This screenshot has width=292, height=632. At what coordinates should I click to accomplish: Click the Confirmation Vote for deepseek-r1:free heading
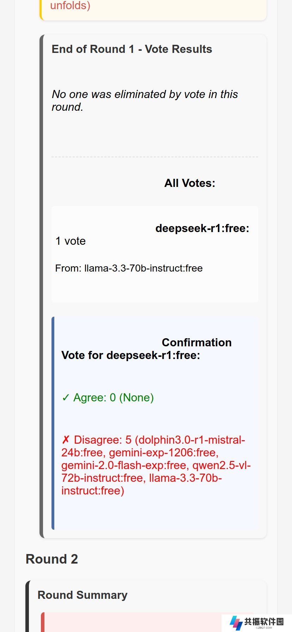point(146,349)
